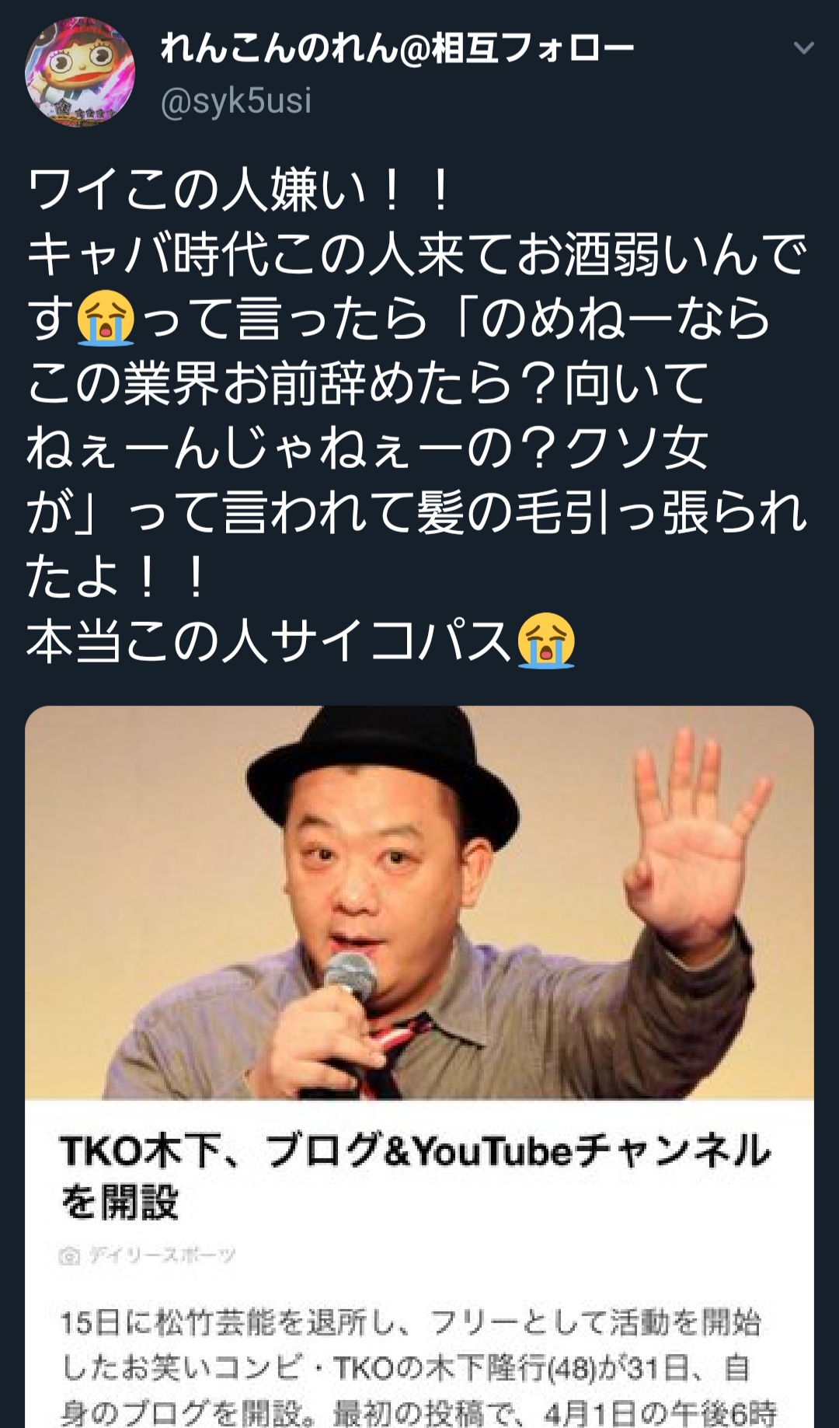
Task: Tap the 本当この人サイコパス tweet line
Action: click(301, 641)
